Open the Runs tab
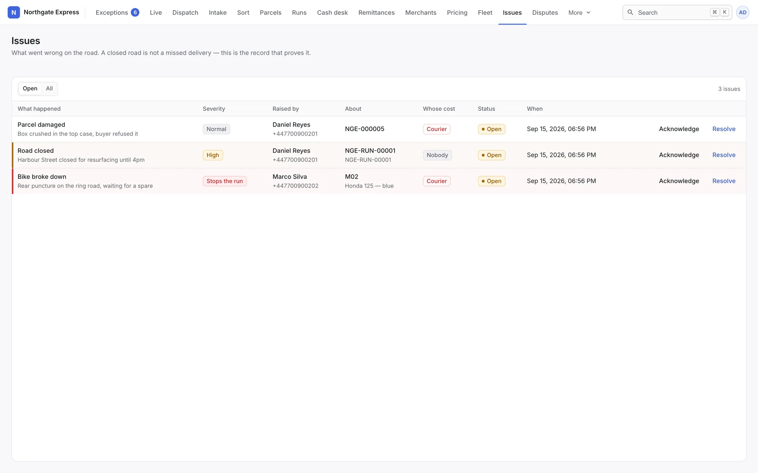Viewport: 758px width, 473px height. (x=299, y=12)
